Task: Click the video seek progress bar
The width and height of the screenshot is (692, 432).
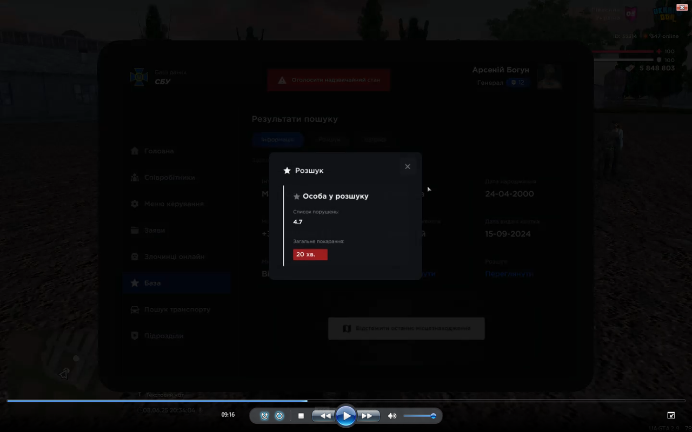Action: click(x=346, y=401)
